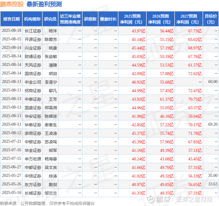The height and width of the screenshot is (206, 219).
Task: Click the 2025-06-27 report date
Action: click(x=11, y=167)
